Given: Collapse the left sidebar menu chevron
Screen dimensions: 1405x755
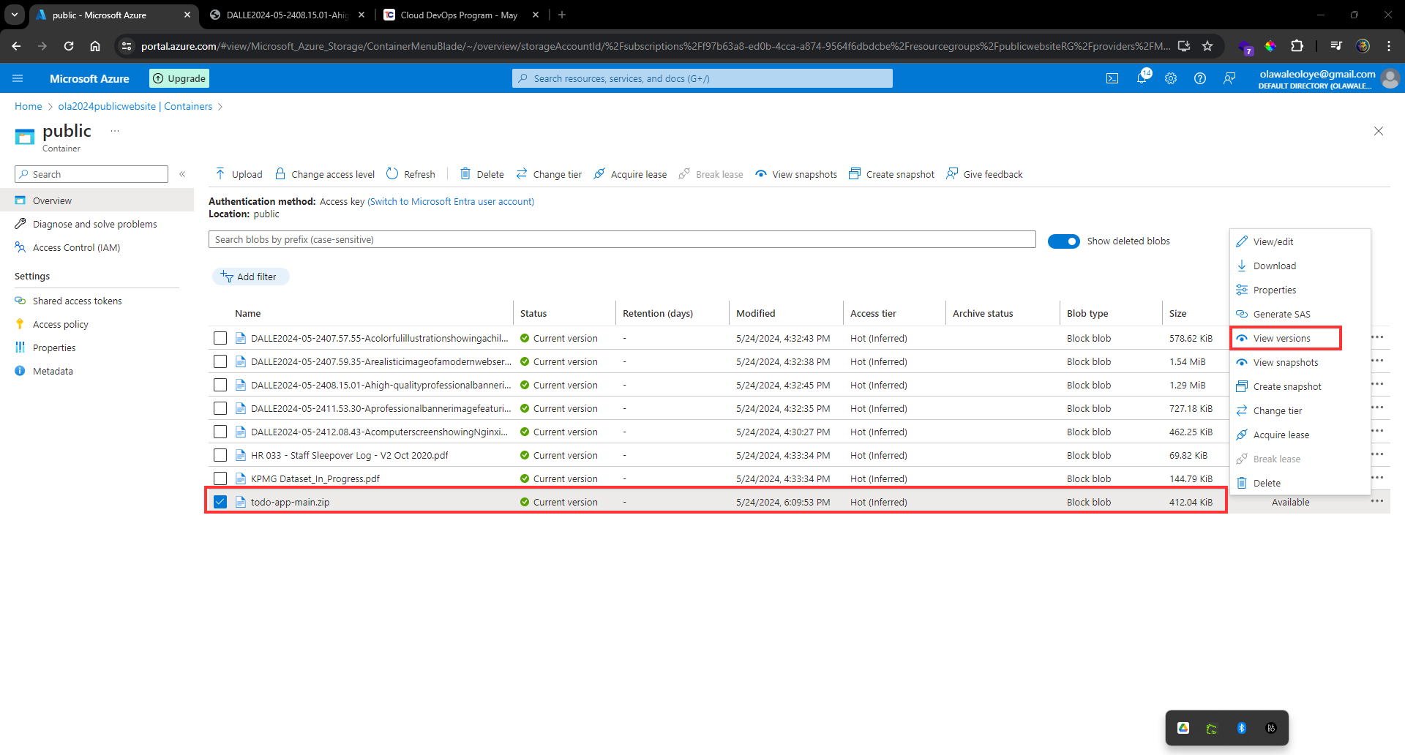Looking at the screenshot, I should (182, 174).
